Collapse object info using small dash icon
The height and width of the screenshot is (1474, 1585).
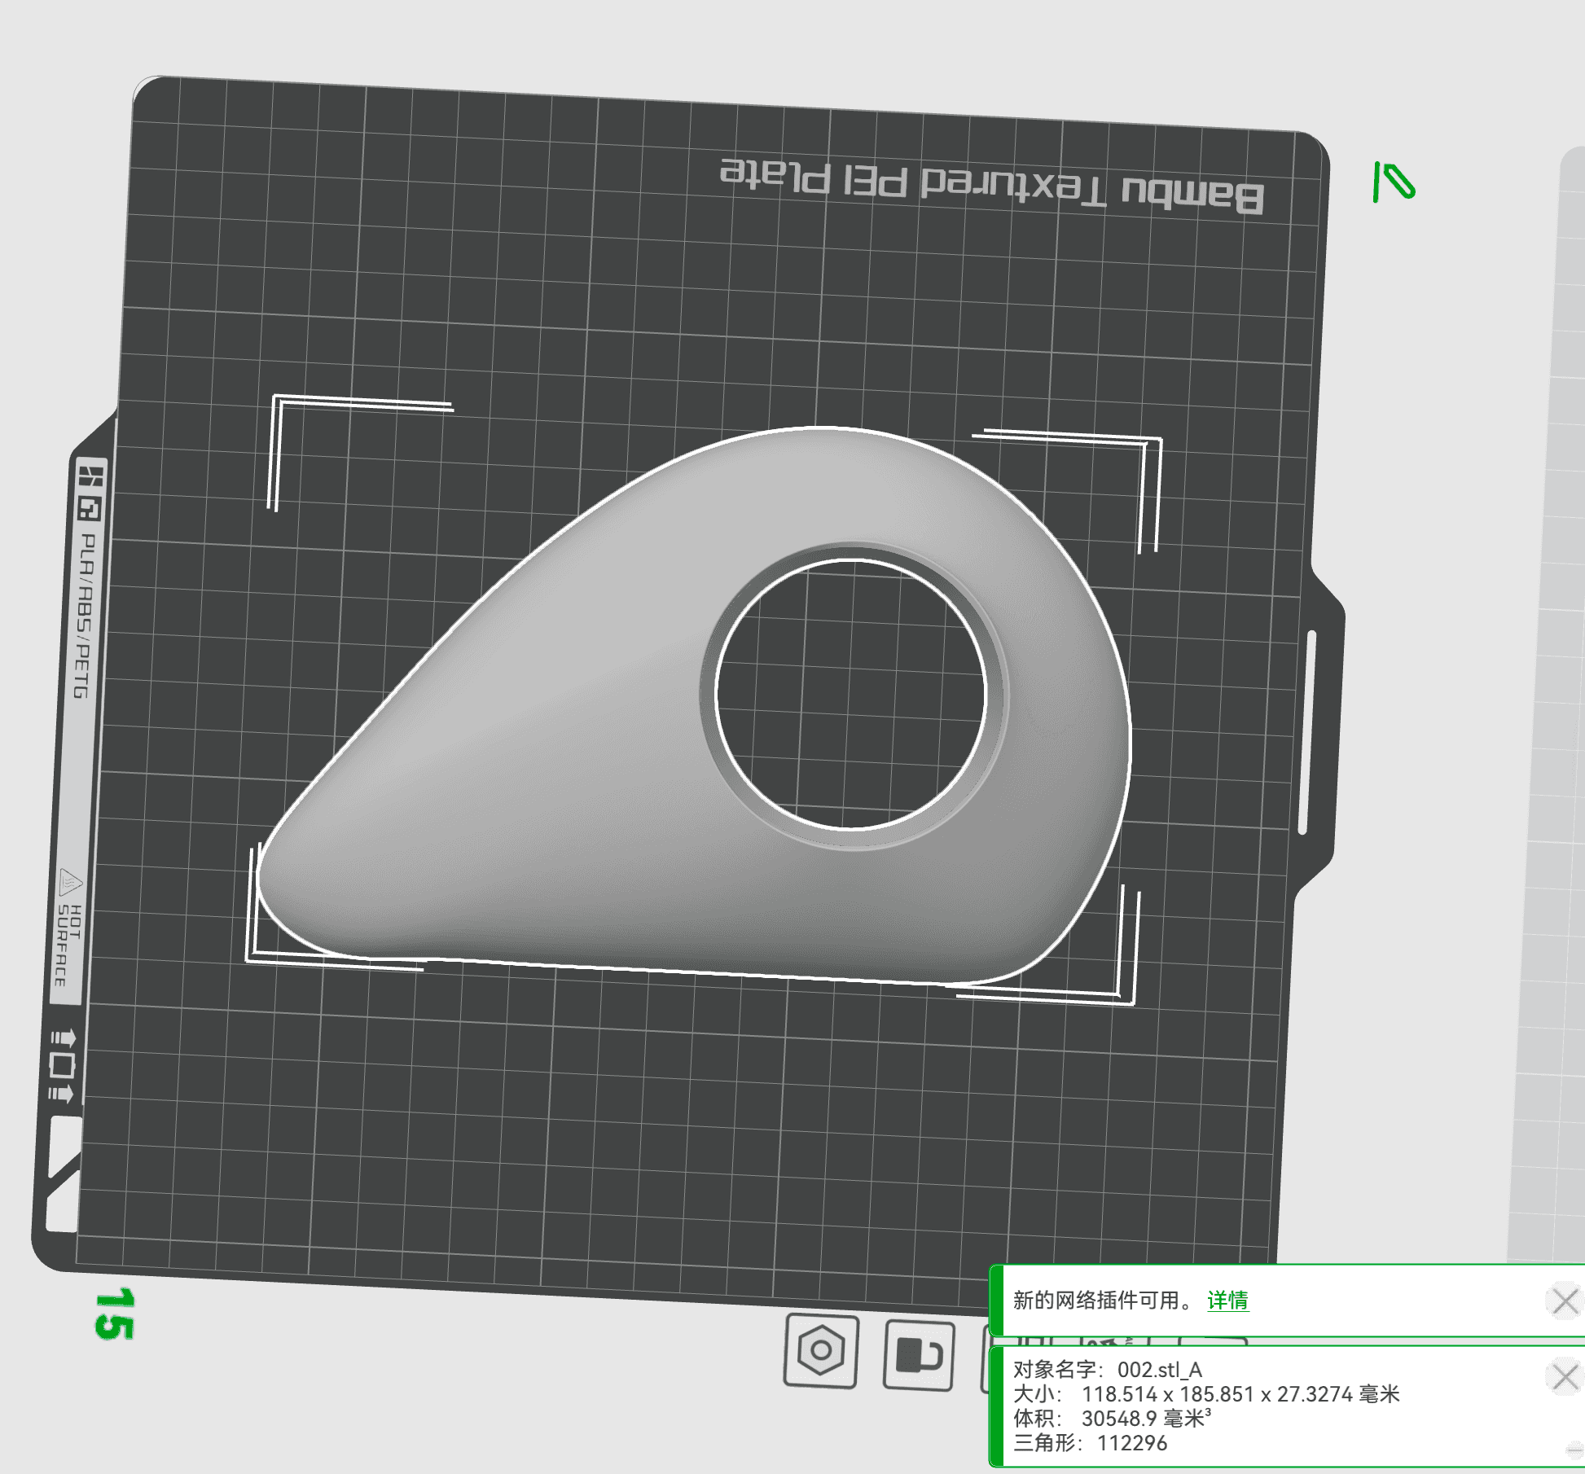pos(1574,1450)
